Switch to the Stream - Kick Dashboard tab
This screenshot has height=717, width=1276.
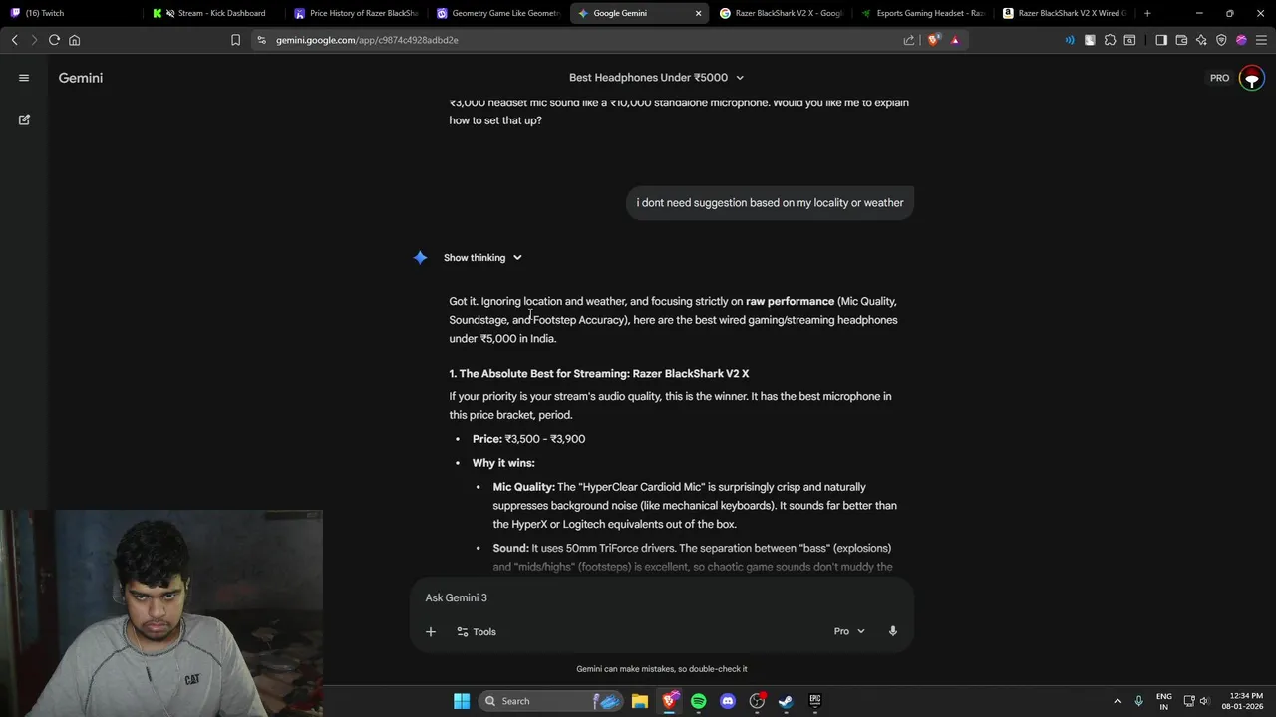click(x=211, y=13)
